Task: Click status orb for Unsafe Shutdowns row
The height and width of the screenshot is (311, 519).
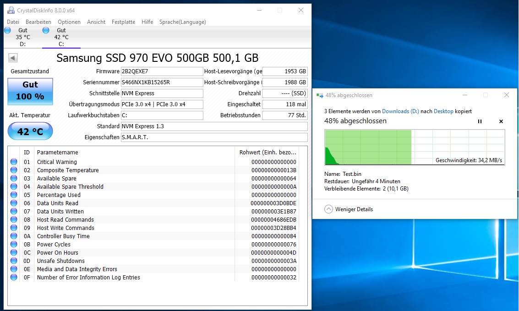Action: click(14, 261)
